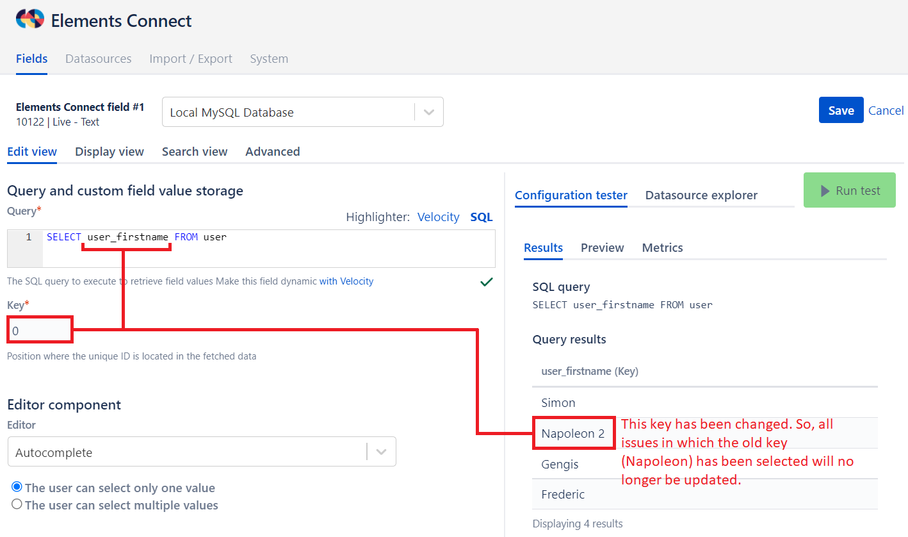Select 'The user can select only one value'
This screenshot has width=908, height=537.
17,488
